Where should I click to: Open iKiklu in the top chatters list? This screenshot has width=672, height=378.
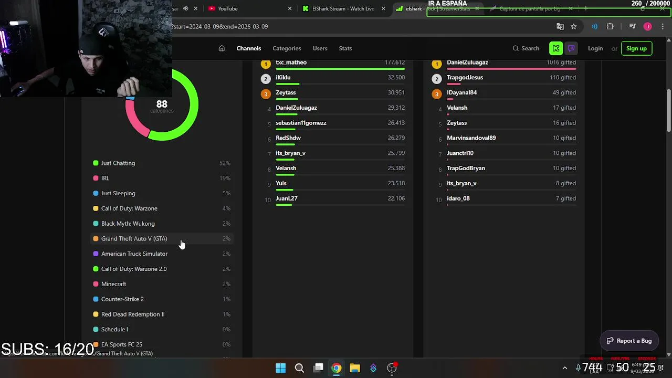point(283,78)
